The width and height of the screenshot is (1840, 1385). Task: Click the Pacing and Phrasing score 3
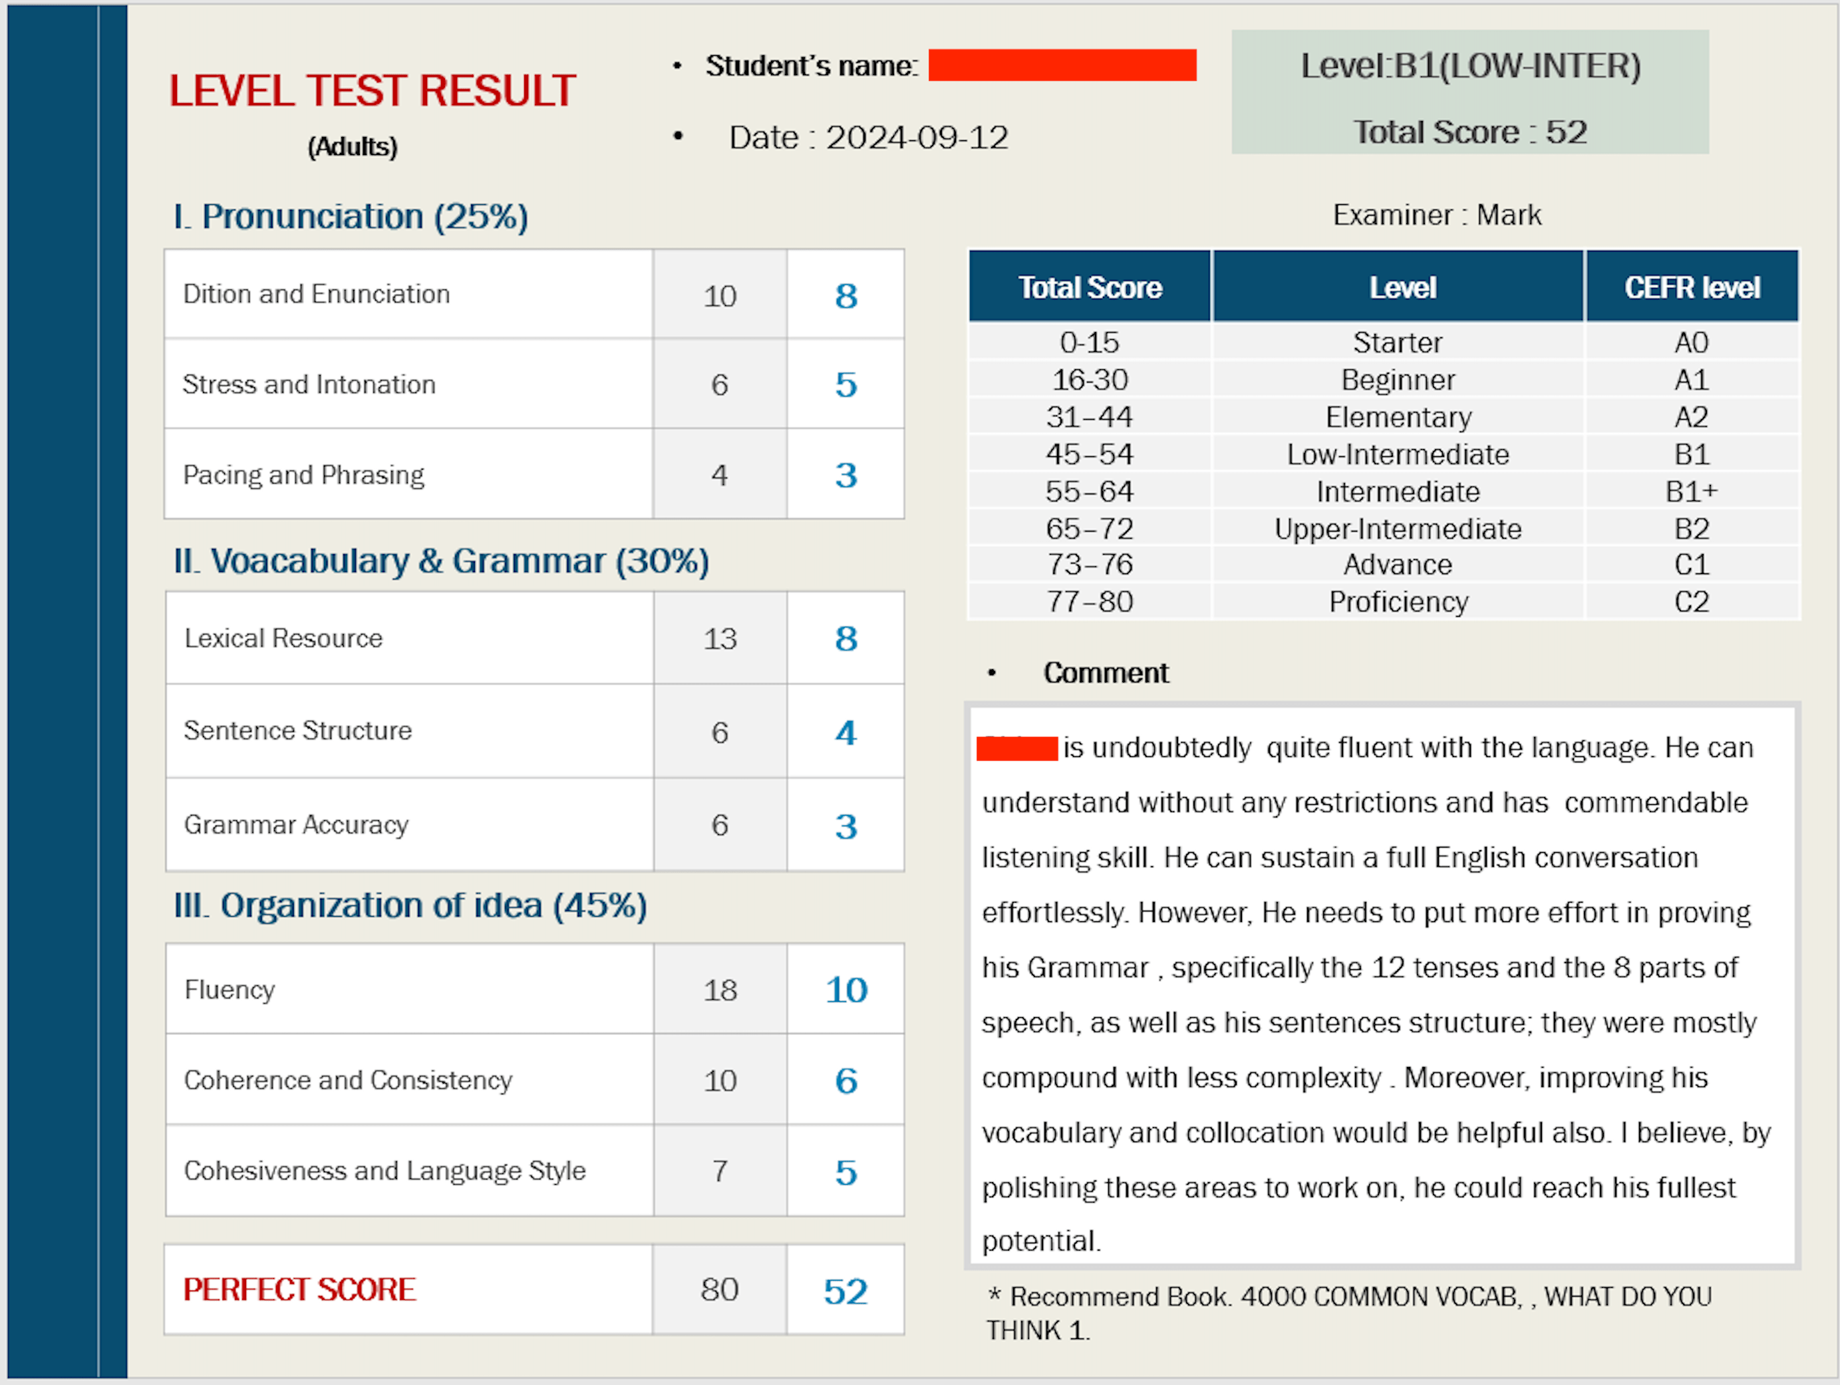pyautogui.click(x=846, y=475)
